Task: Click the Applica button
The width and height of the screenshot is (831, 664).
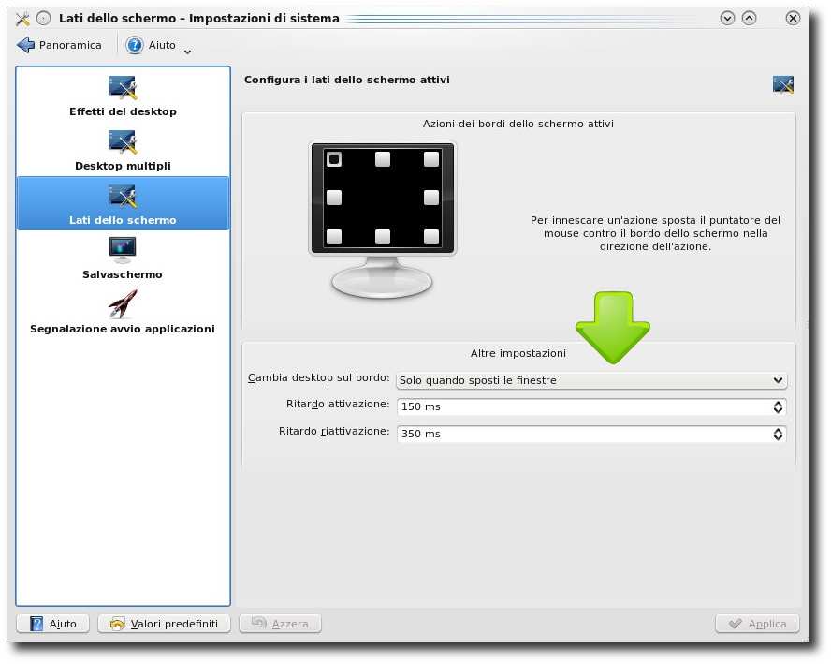Action: tap(757, 624)
